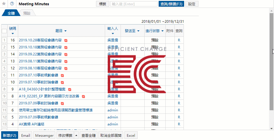Screen dimensions: 274x140
Task: Open 2019.07.09事前規劃會議 entry
Action: pos(38,117)
